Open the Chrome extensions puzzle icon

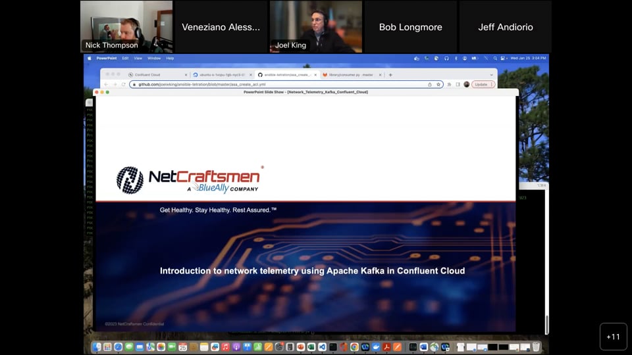[x=449, y=85]
